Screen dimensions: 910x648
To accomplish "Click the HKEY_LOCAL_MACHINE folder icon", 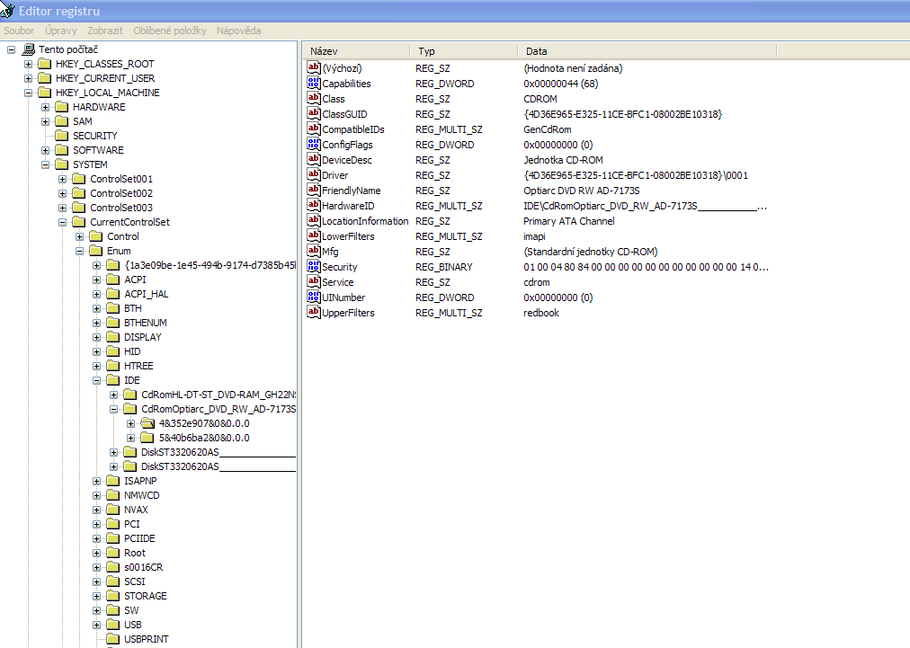I will 45,93.
